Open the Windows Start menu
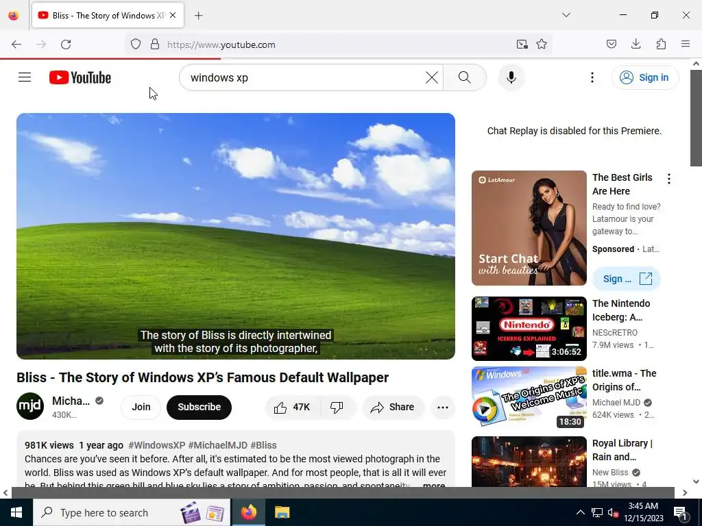 (16, 512)
